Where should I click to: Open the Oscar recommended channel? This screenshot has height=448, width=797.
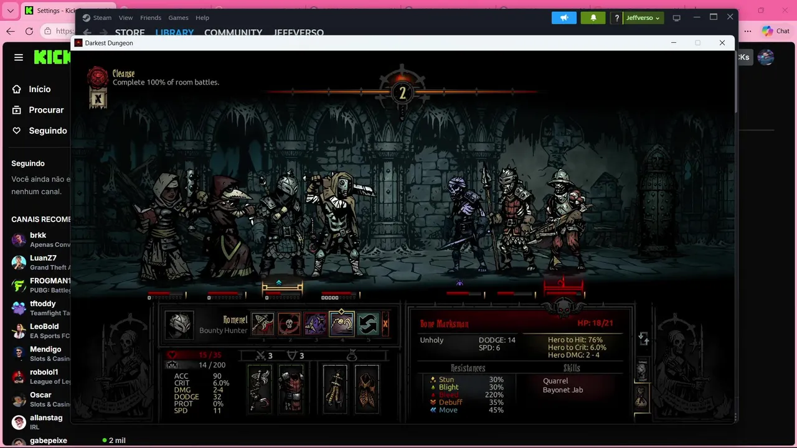pyautogui.click(x=40, y=399)
